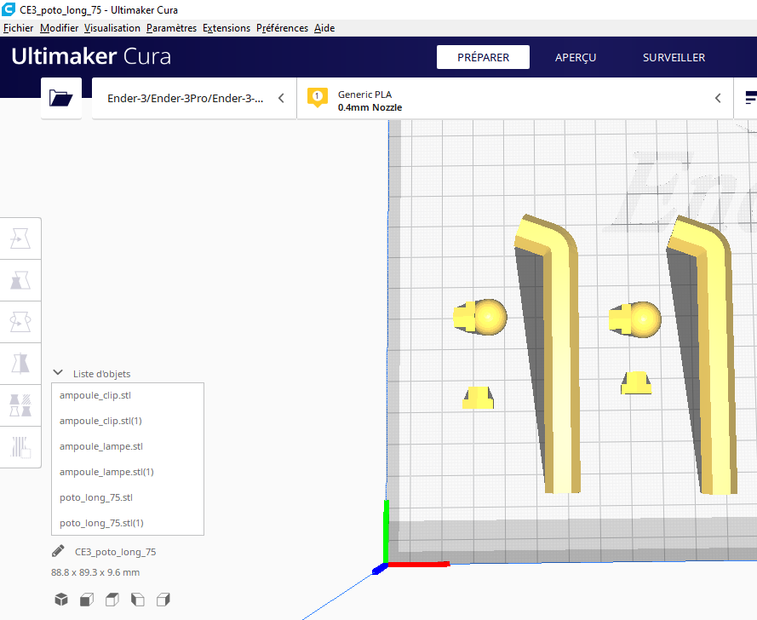
Task: Select the Move tool in left toolbar
Action: 20,238
